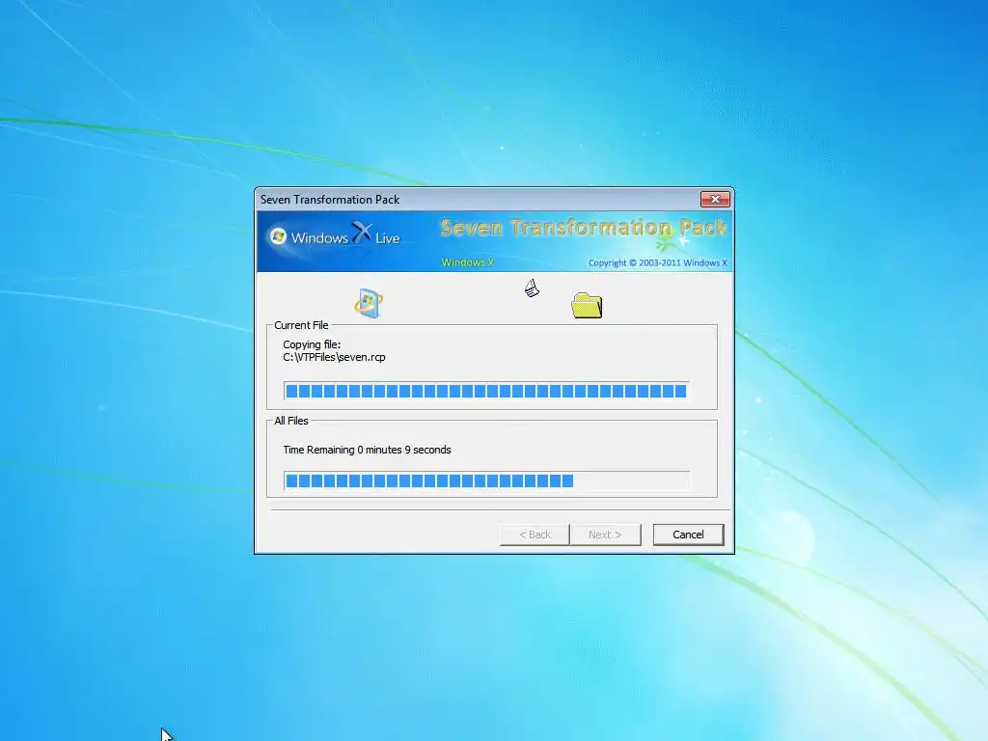Viewport: 988px width, 741px height.
Task: Click the disabled Back button
Action: pyautogui.click(x=535, y=535)
